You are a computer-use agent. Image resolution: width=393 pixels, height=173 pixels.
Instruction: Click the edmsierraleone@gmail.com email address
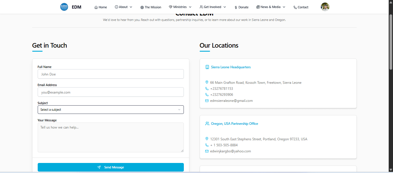coord(231,101)
